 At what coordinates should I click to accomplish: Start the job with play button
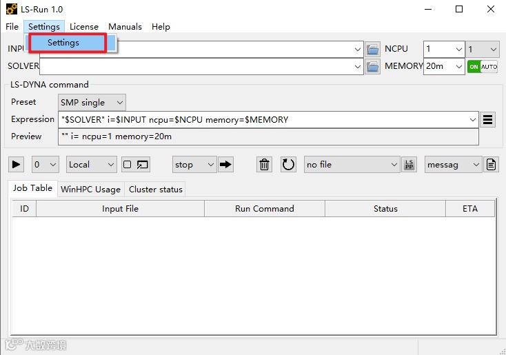[x=16, y=165]
